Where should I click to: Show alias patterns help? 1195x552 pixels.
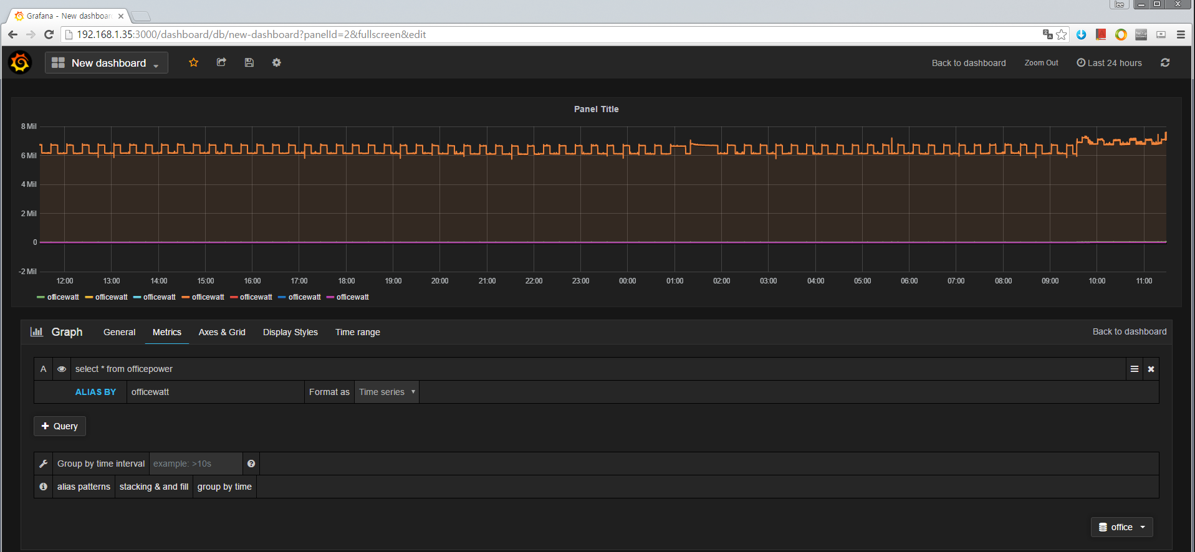click(x=84, y=487)
